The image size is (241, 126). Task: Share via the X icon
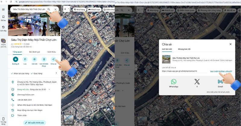(x=197, y=82)
